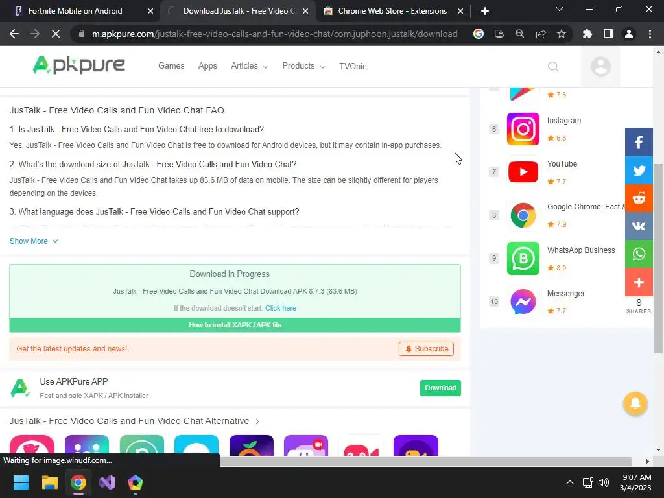The height and width of the screenshot is (498, 664).
Task: Open the tab search dropdown arrow
Action: 560,9
